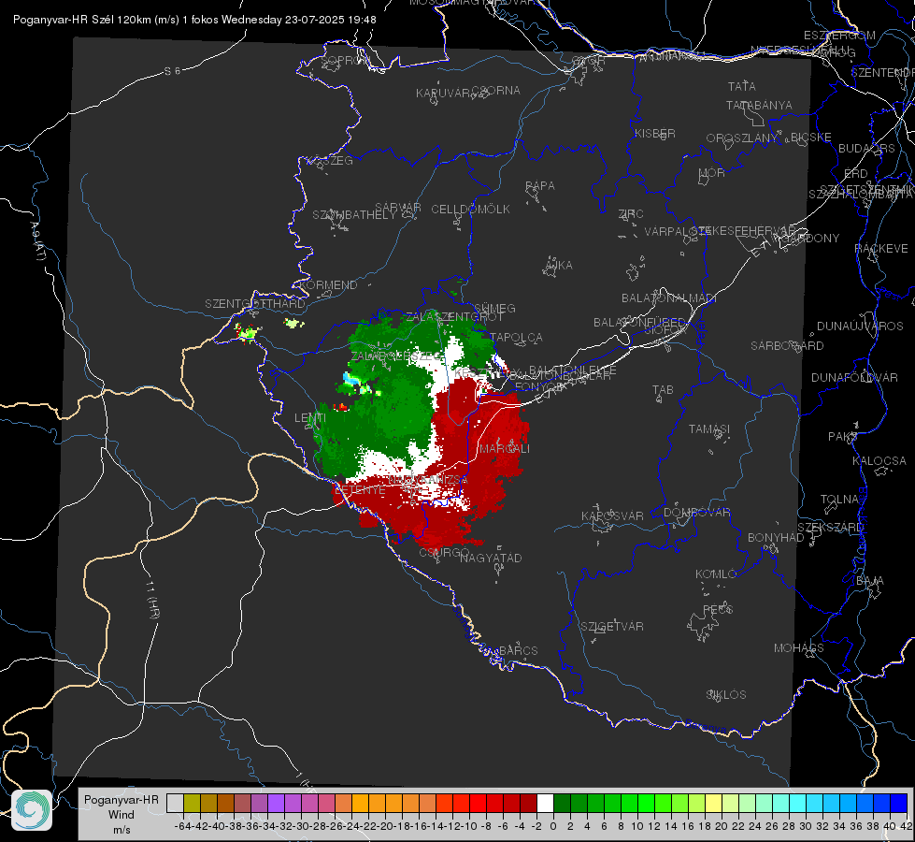Image resolution: width=915 pixels, height=842 pixels.
Task: Click the radar title text with date 23-07-2025
Action: pyautogui.click(x=194, y=20)
